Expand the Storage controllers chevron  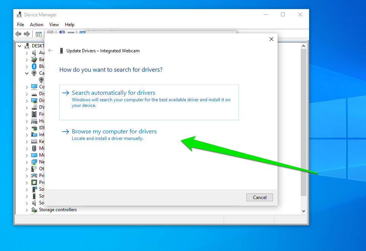coord(27,210)
